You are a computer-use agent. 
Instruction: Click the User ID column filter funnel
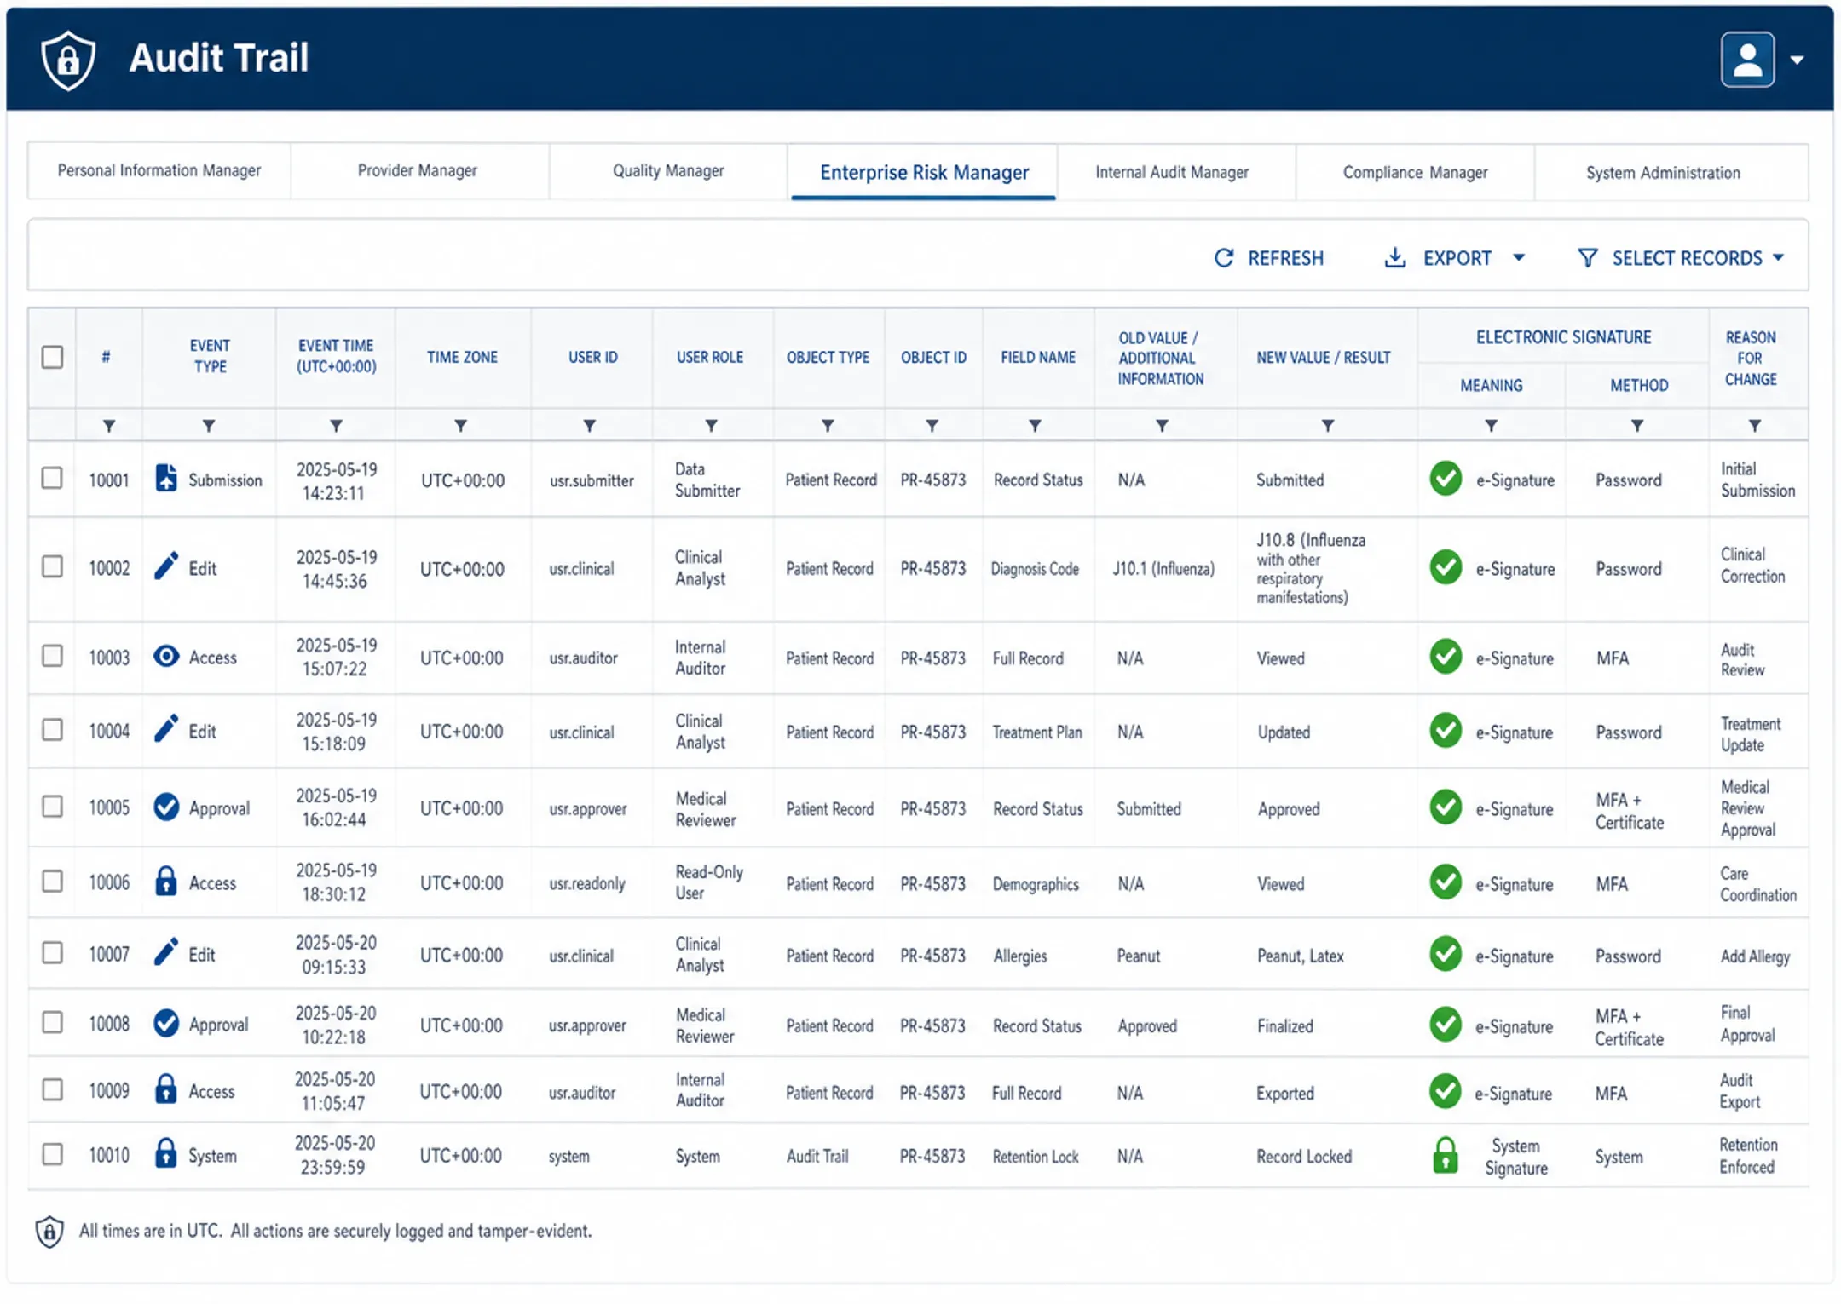coord(589,425)
